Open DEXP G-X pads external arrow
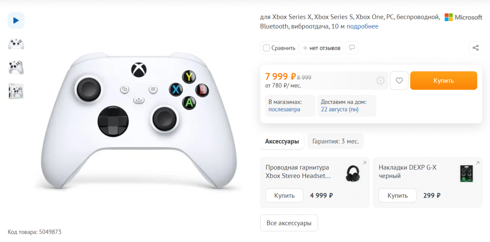490x242 pixels. 478,163
